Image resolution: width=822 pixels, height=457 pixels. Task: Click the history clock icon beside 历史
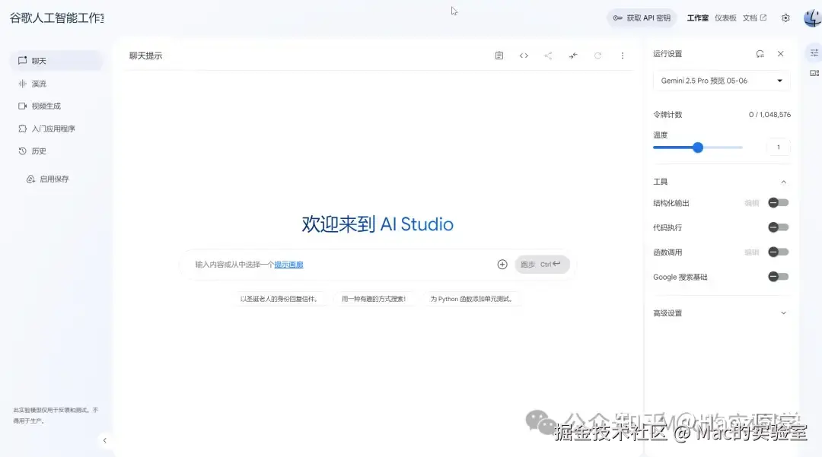(x=22, y=151)
